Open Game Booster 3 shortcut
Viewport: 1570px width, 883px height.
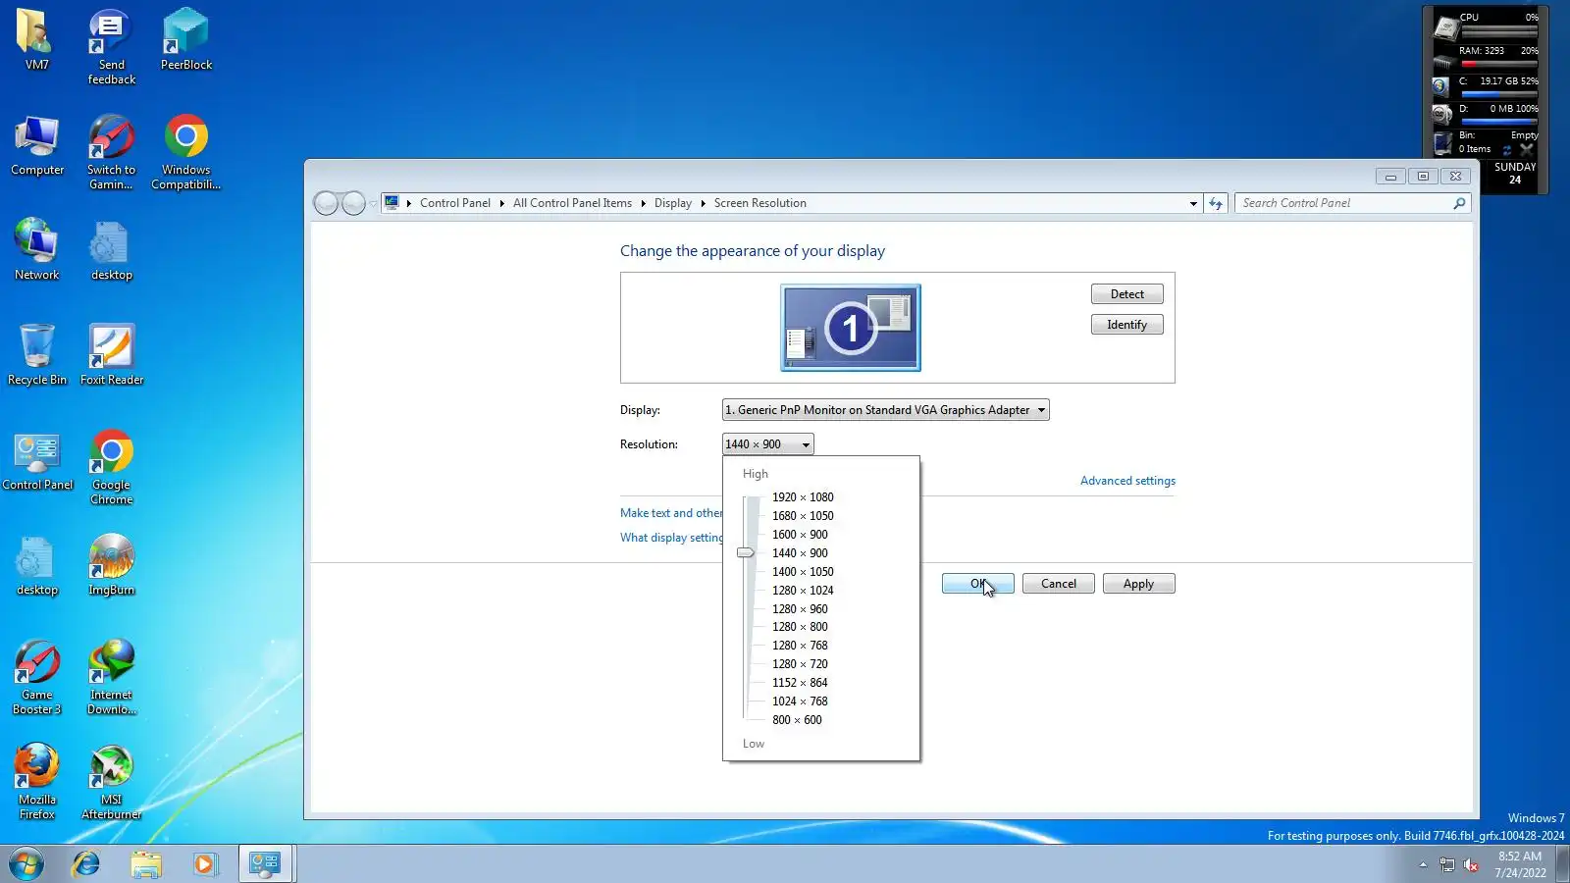[36, 677]
